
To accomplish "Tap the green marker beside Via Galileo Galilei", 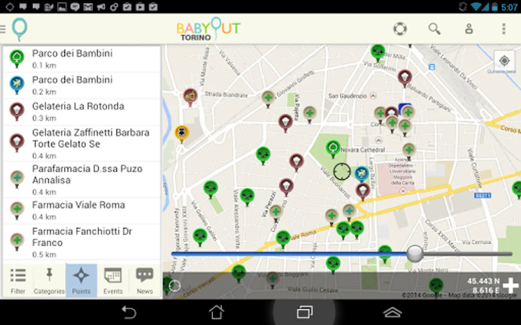I will tap(200, 237).
